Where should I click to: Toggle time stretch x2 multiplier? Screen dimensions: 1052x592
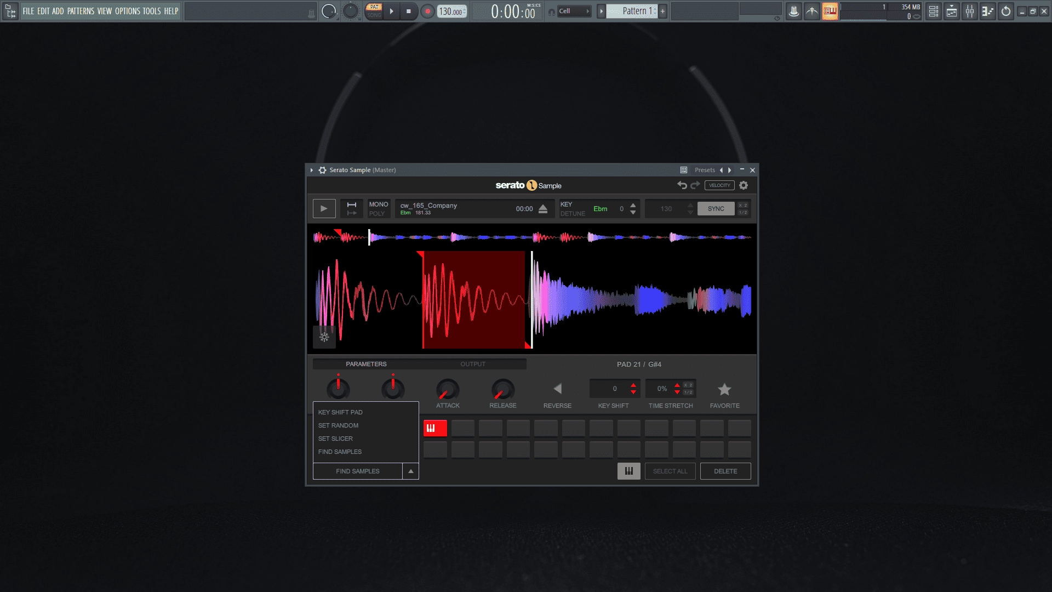point(688,385)
